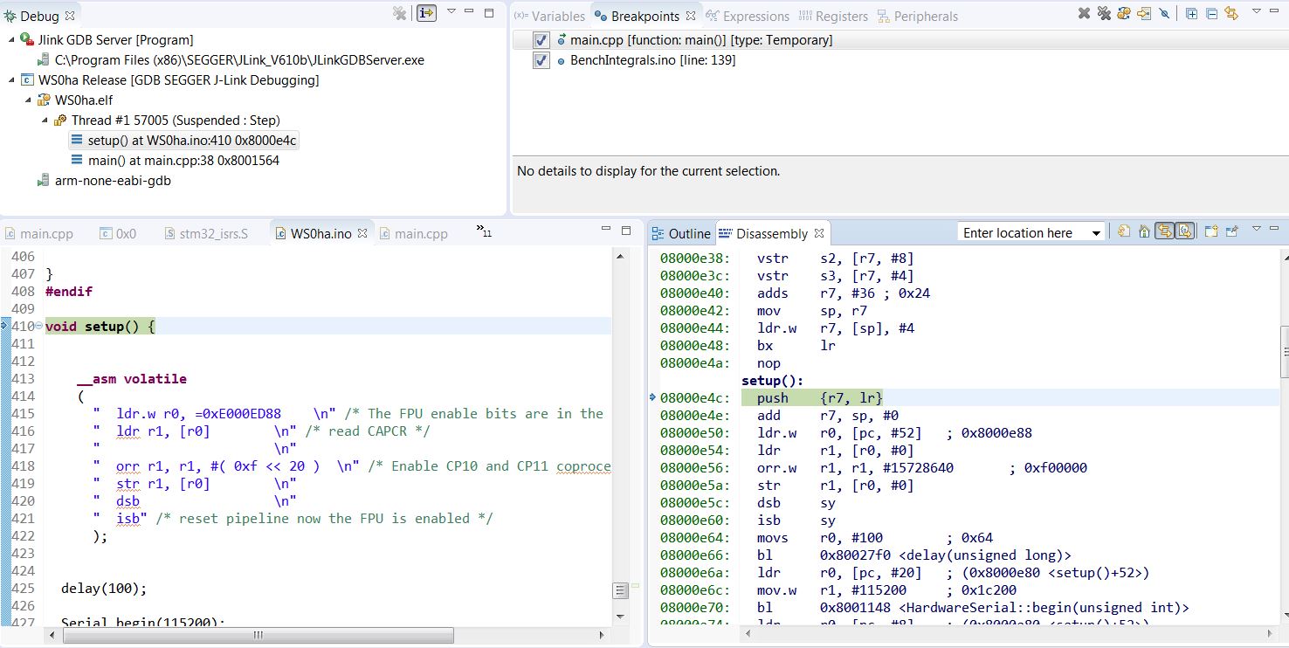Click Go to File for Breakpoint icon
The height and width of the screenshot is (648, 1289).
tap(1144, 13)
